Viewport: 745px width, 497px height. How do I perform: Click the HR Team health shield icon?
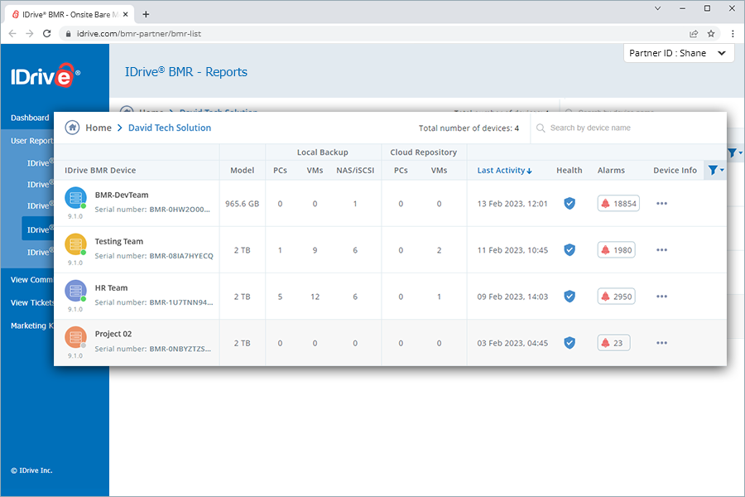(x=570, y=297)
